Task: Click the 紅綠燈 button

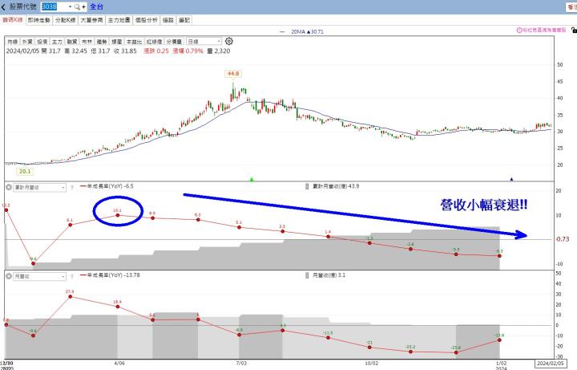Action: click(x=152, y=41)
